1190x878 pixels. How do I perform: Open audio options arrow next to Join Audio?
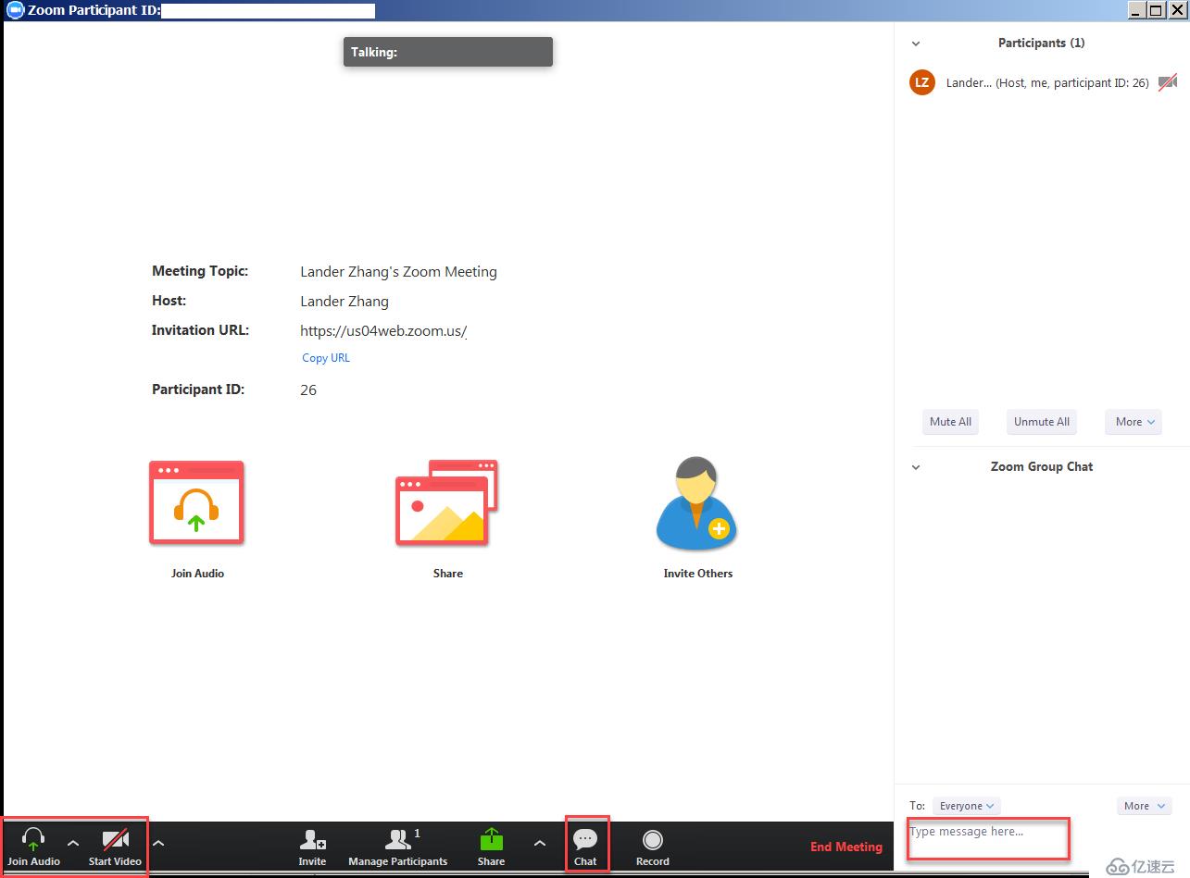73,843
